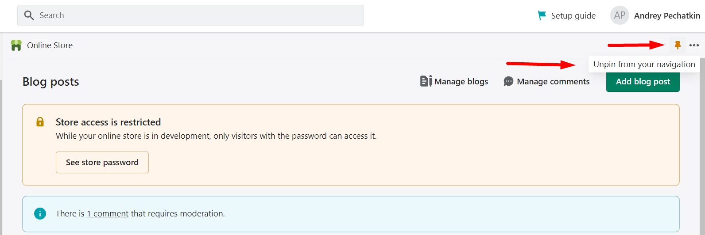Screen dimensions: 705x235
Task: Select the Online Store title
Action: [x=50, y=45]
